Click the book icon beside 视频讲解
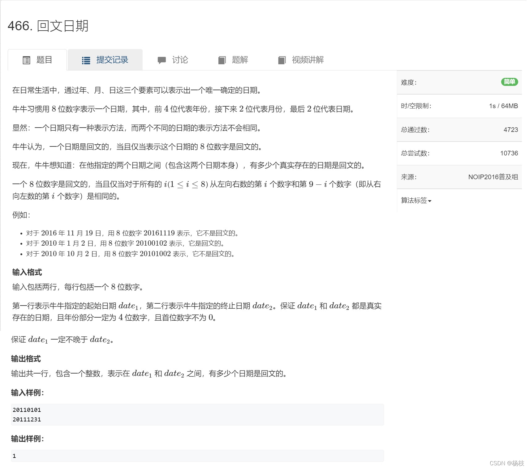Screen dimensions: 529x469 click(x=282, y=60)
